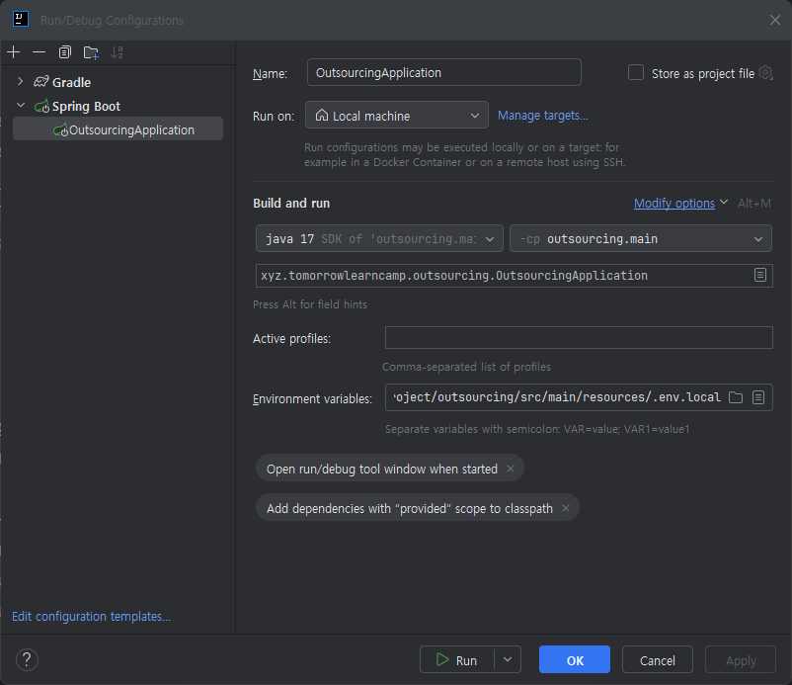Create a new folder with the folder-plus icon
The image size is (792, 685).
(91, 52)
